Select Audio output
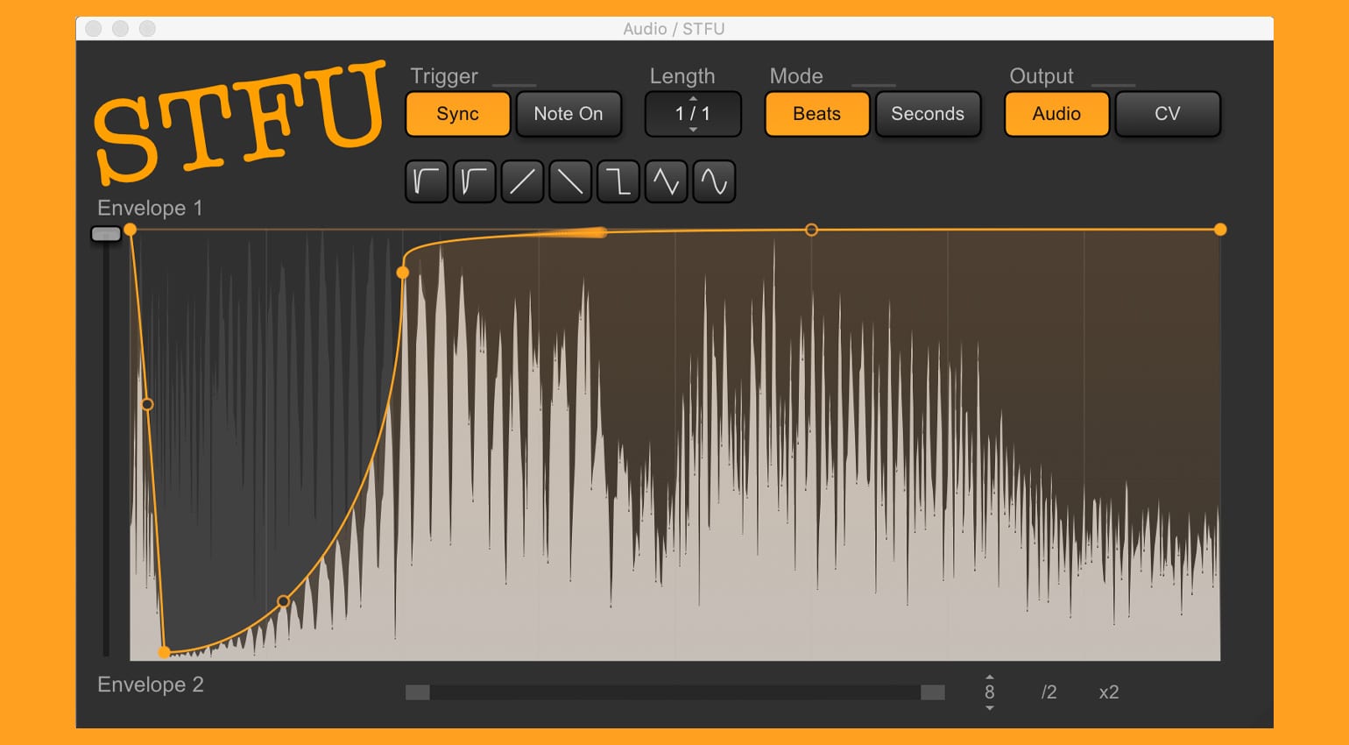The width and height of the screenshot is (1349, 745). click(x=1056, y=114)
